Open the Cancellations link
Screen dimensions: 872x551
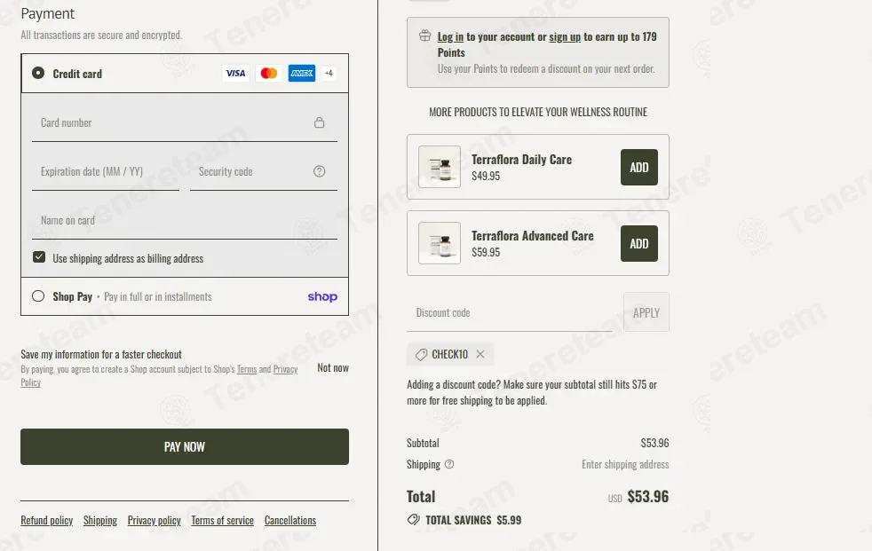[x=290, y=520]
